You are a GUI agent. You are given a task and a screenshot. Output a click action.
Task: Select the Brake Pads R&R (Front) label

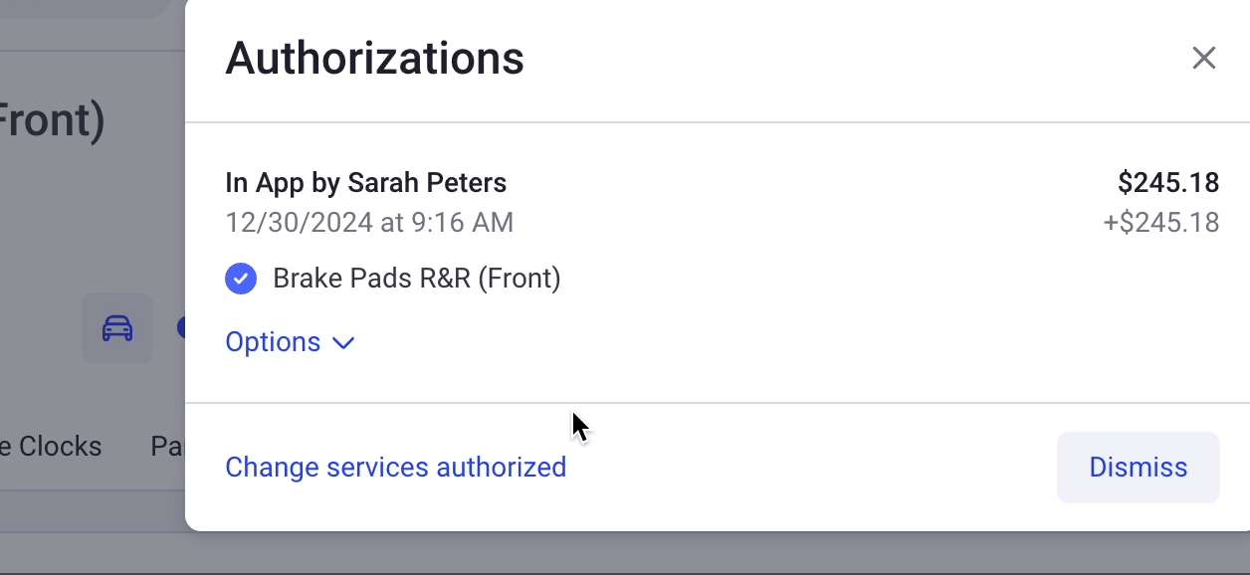click(417, 279)
